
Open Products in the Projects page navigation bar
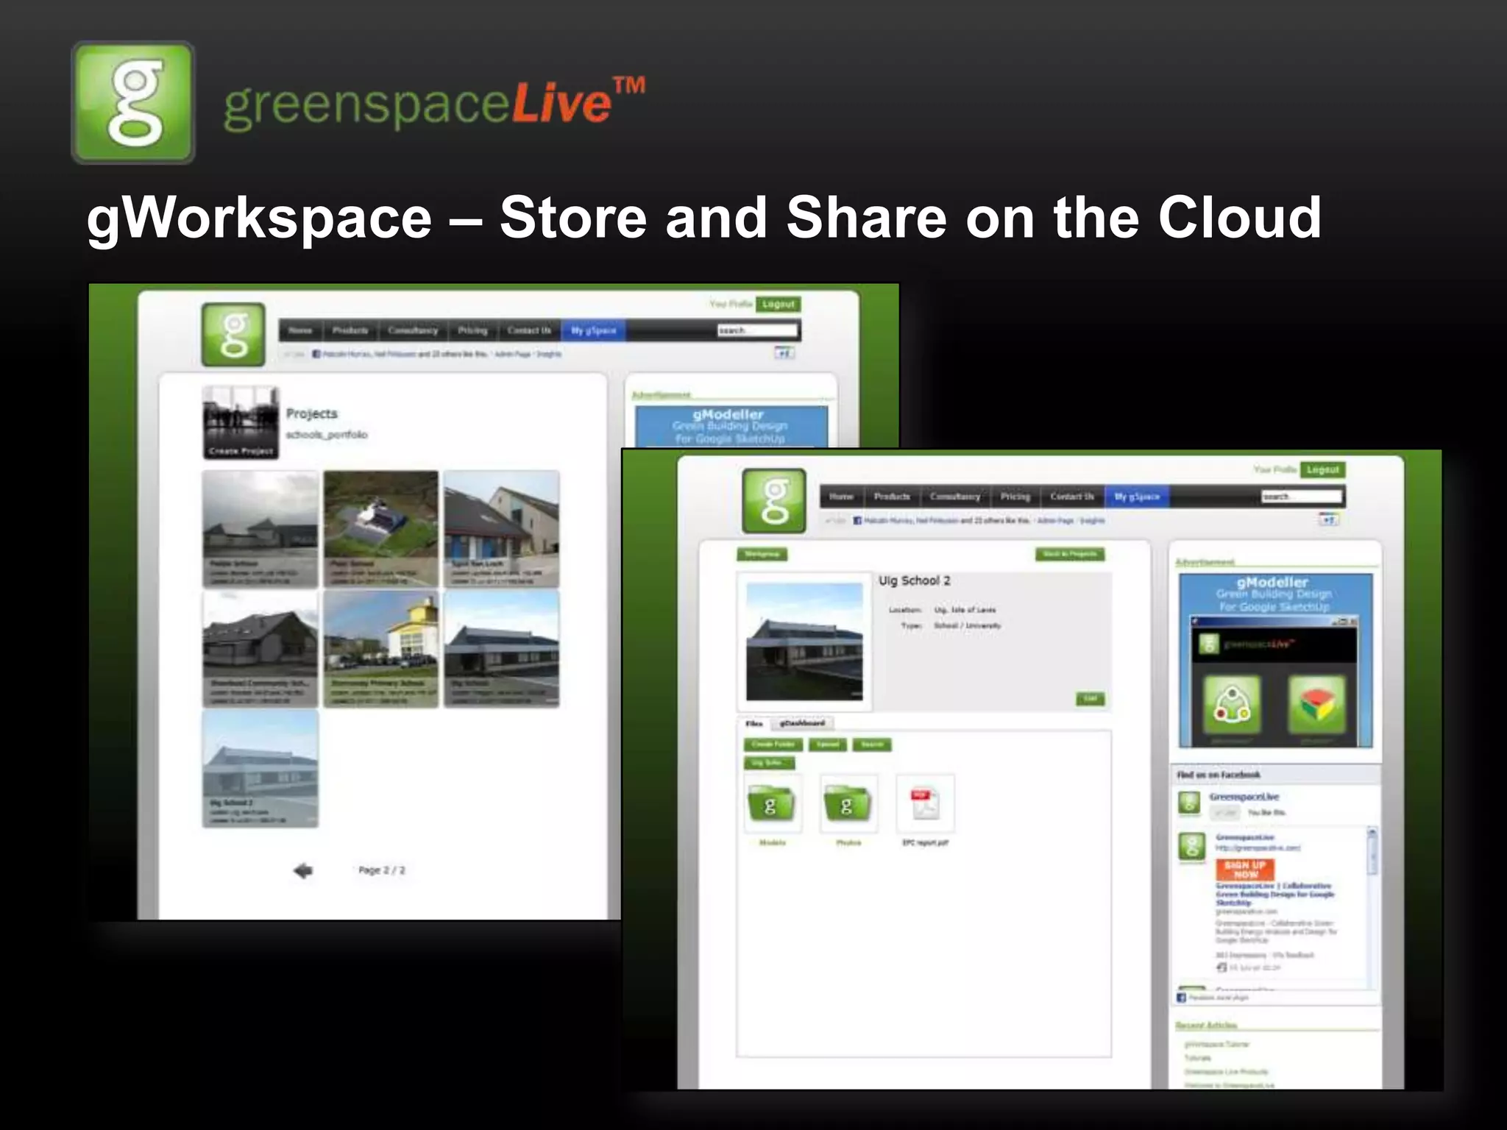[x=350, y=330]
